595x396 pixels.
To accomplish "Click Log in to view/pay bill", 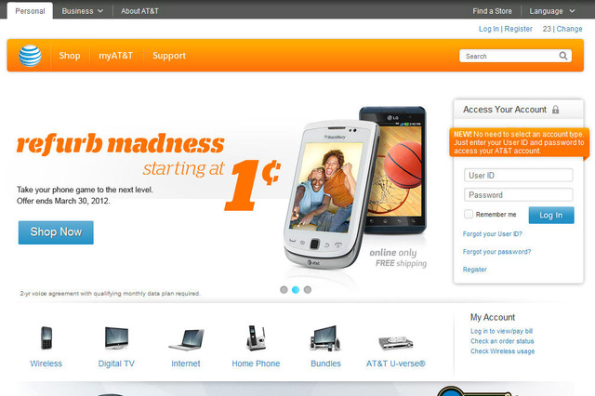I will coord(502,331).
